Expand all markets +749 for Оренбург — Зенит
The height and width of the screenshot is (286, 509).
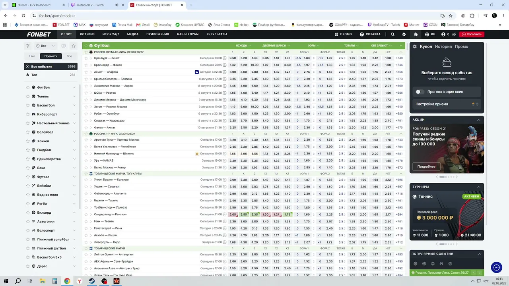click(x=399, y=58)
